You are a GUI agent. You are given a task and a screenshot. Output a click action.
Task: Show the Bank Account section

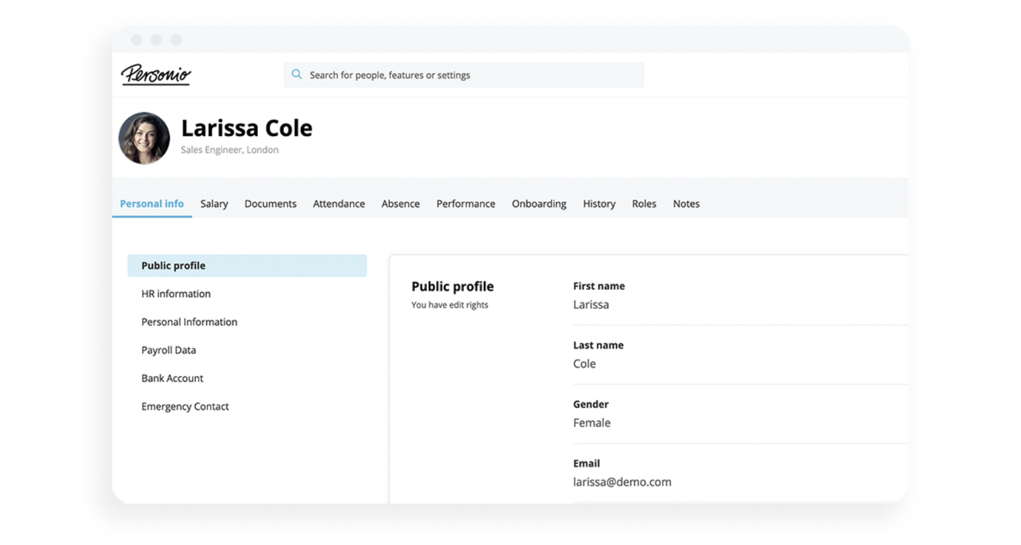click(172, 378)
